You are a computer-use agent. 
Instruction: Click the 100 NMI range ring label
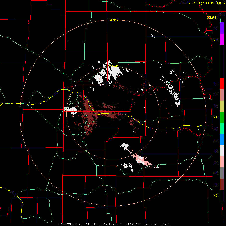[x=113, y=20]
